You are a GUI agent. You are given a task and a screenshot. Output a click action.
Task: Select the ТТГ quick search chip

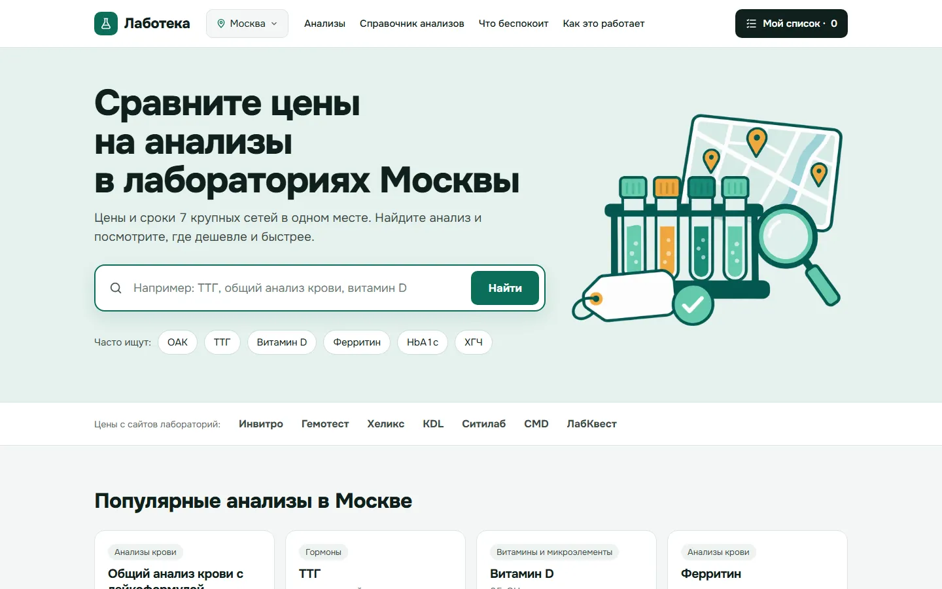pyautogui.click(x=222, y=342)
